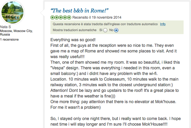The height and width of the screenshot is (128, 191).
Task: Click the third green rating bubble
Action: (61, 17)
